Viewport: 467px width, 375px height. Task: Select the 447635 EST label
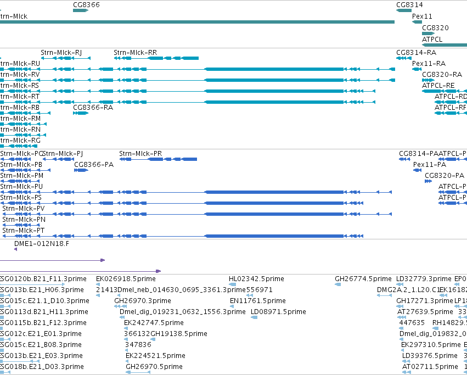coord(412,323)
